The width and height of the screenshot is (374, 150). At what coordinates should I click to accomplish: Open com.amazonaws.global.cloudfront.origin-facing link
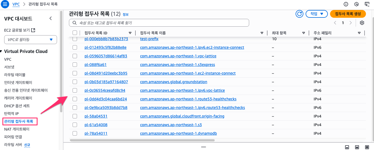(x=182, y=116)
